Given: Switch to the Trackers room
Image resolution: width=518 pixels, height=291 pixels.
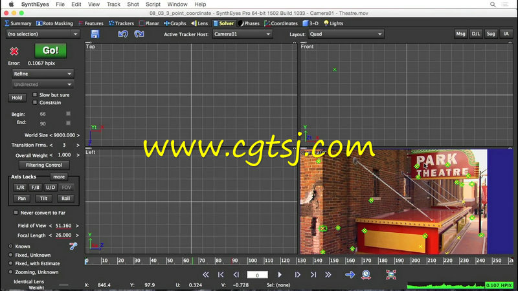Looking at the screenshot, I should (121, 23).
